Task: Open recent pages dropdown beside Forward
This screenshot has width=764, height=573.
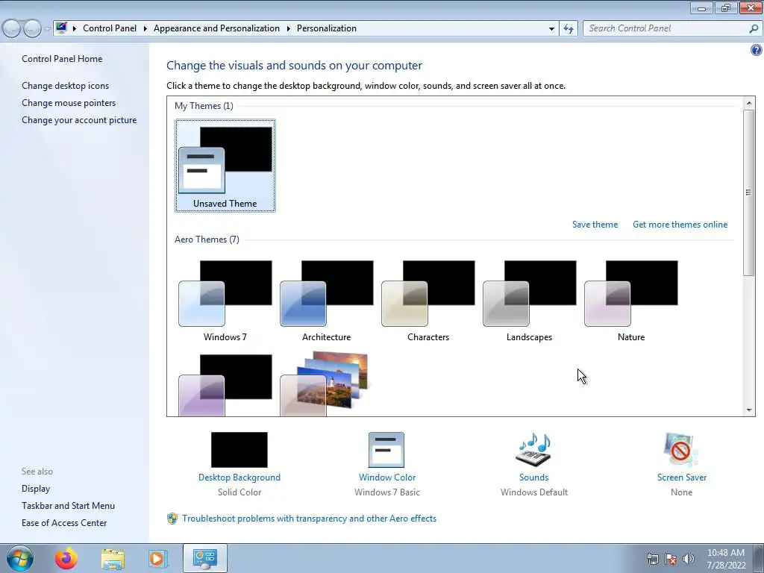Action: [x=47, y=29]
